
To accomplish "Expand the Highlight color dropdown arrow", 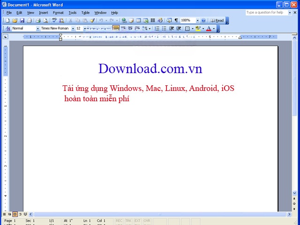I will [203, 29].
